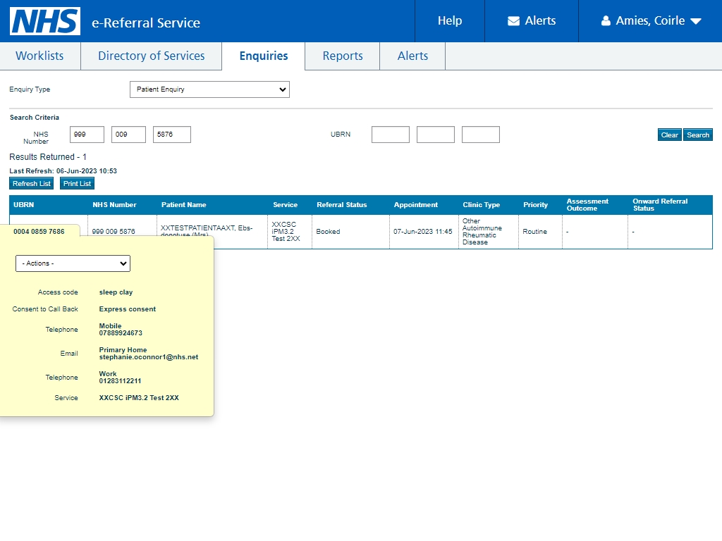Screen dimensions: 722x541
Task: Click the Print List button
Action: tap(77, 184)
